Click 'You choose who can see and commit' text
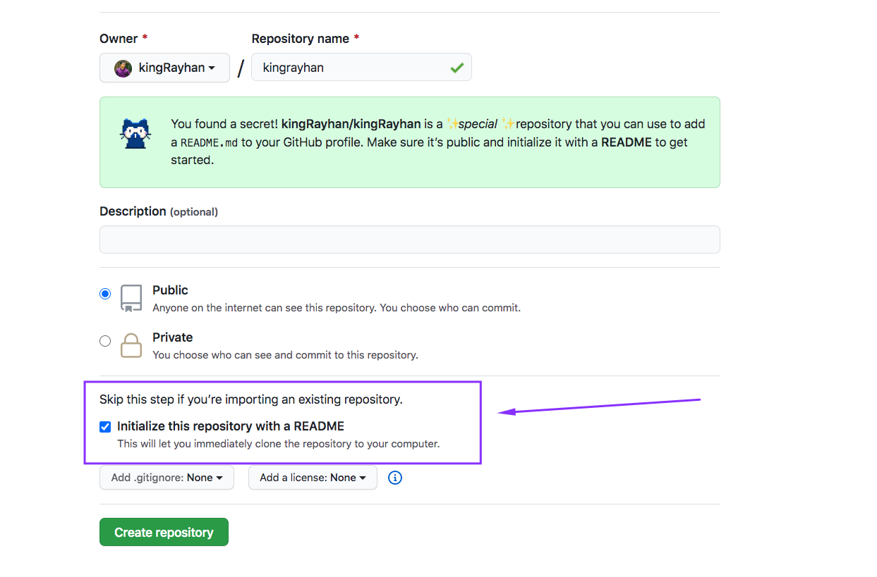 (285, 355)
